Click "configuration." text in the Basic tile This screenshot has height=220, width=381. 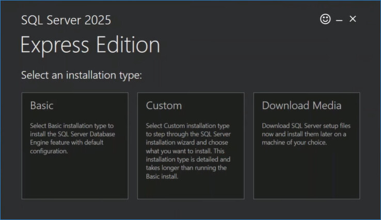click(x=49, y=151)
